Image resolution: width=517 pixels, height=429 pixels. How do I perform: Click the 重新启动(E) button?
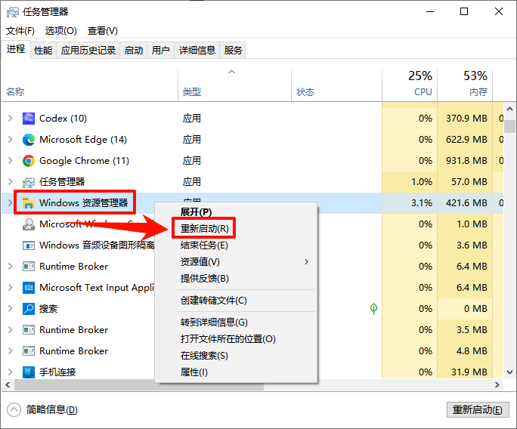coord(478,410)
